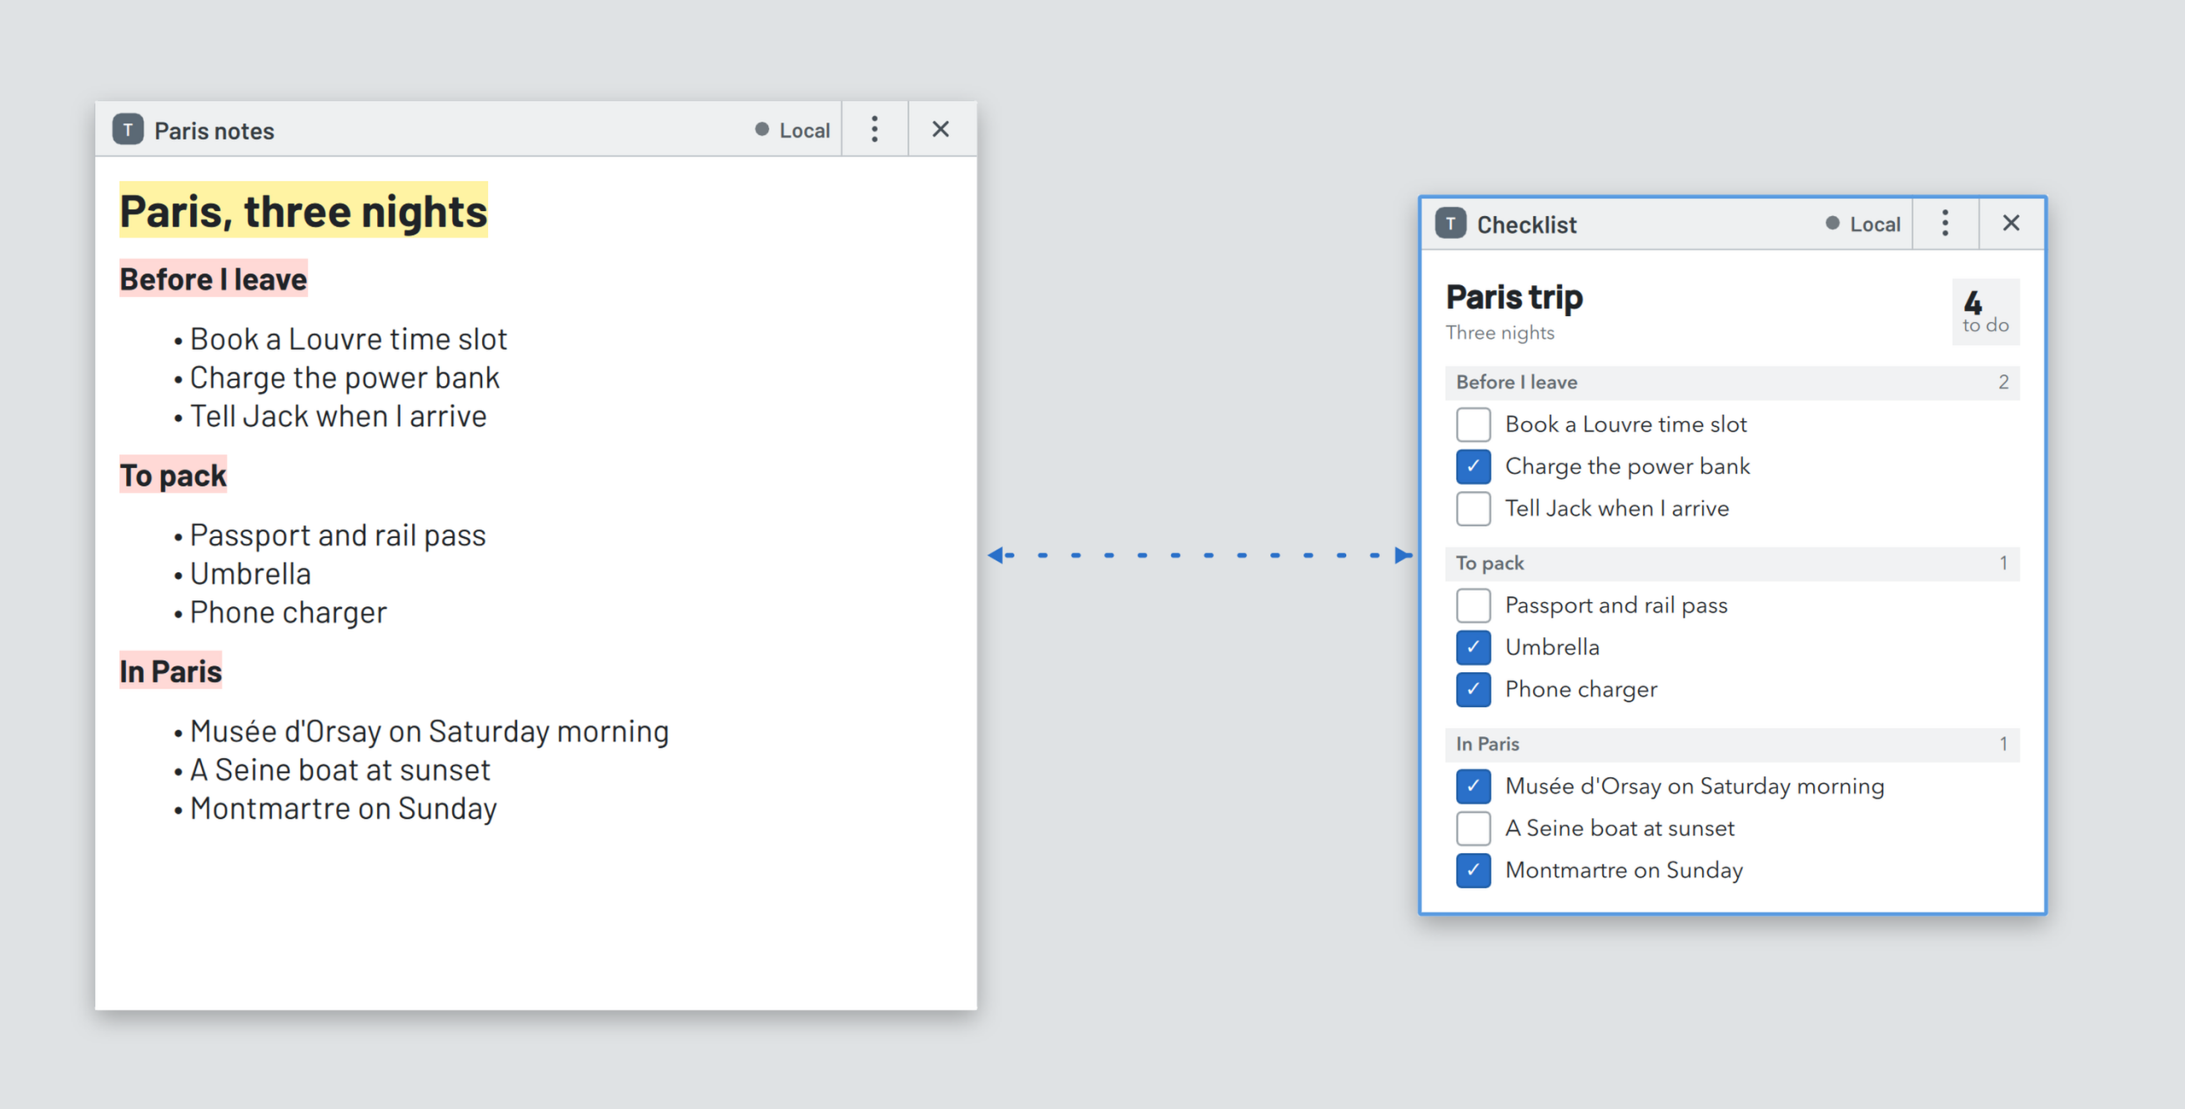Image resolution: width=2185 pixels, height=1109 pixels.
Task: Click the Before I leave section header in Checklist
Action: tap(1732, 383)
